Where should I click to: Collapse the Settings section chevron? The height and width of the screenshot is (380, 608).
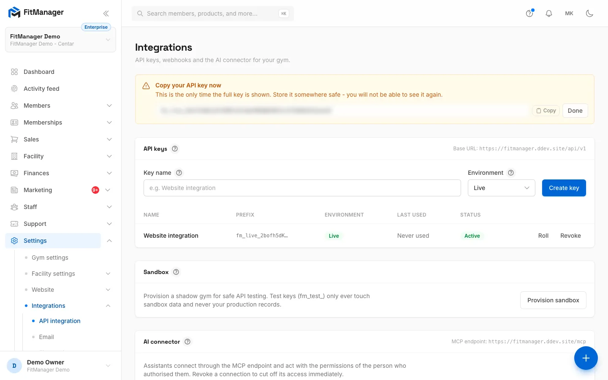tap(109, 241)
